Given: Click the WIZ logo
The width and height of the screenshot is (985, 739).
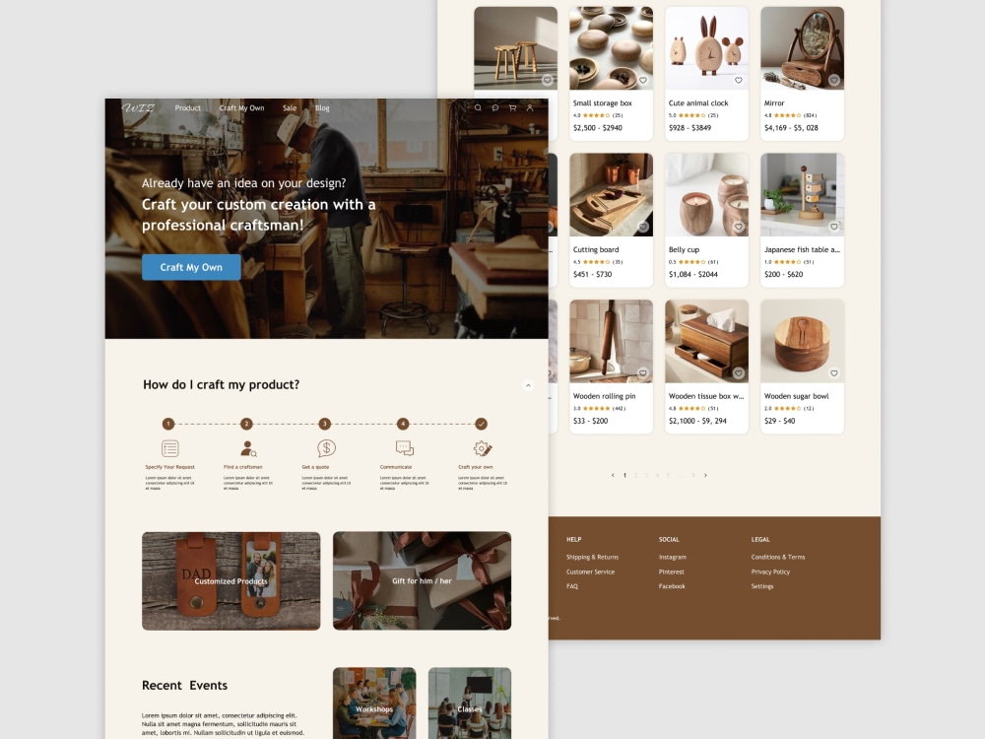Looking at the screenshot, I should pyautogui.click(x=138, y=108).
